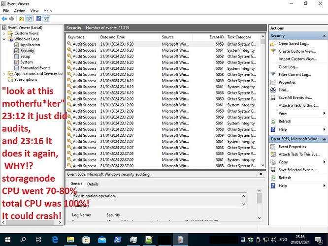Click the Up one level folder icon
328x246 pixels.
(21, 19)
